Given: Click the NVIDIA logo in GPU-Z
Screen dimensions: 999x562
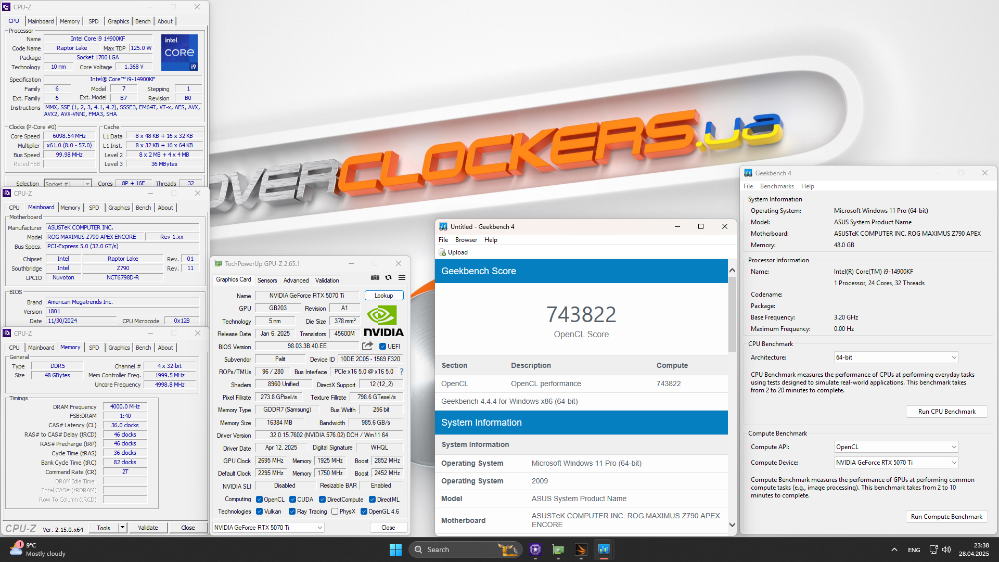Looking at the screenshot, I should (383, 321).
